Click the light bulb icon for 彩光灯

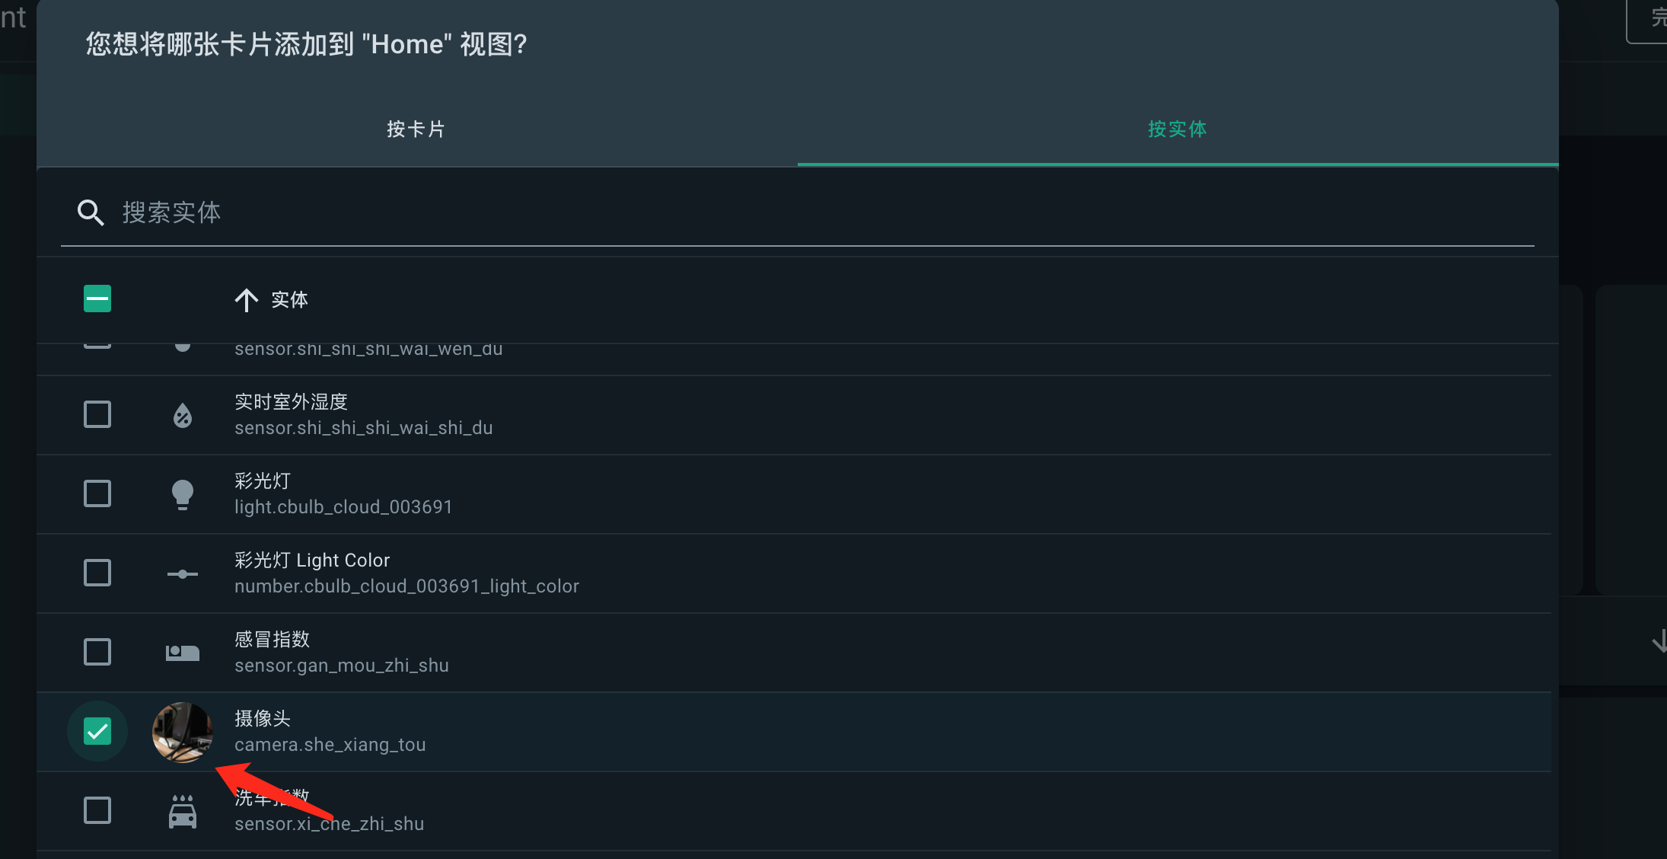tap(183, 494)
